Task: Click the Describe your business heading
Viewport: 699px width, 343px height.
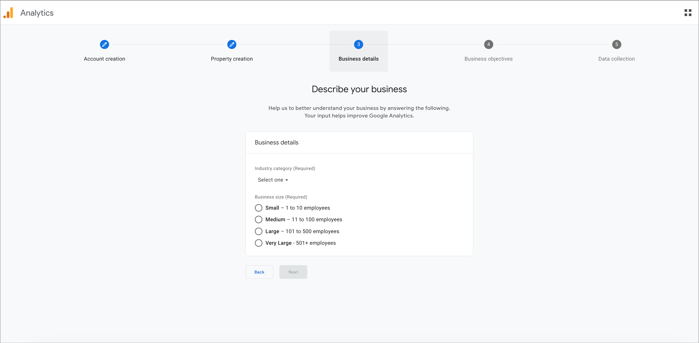Action: (359, 89)
